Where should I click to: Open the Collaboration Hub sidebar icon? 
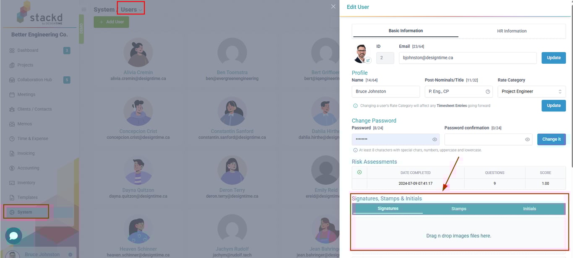tap(12, 80)
